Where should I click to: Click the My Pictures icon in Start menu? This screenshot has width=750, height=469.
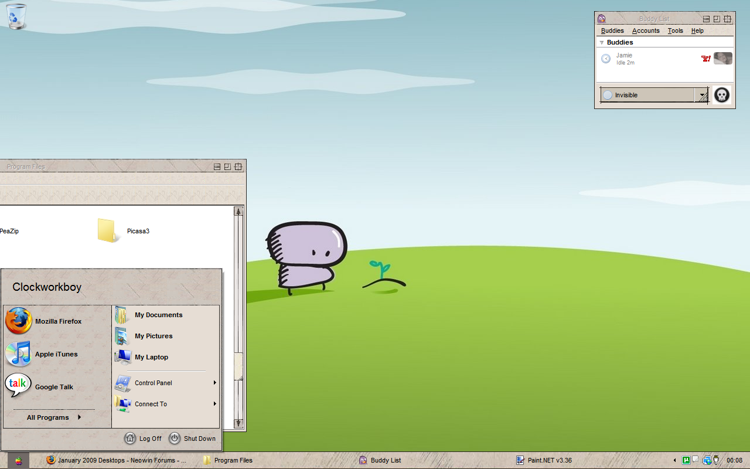[122, 336]
